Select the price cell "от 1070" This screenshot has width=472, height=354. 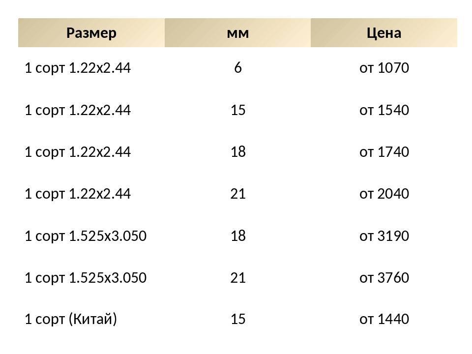point(384,68)
